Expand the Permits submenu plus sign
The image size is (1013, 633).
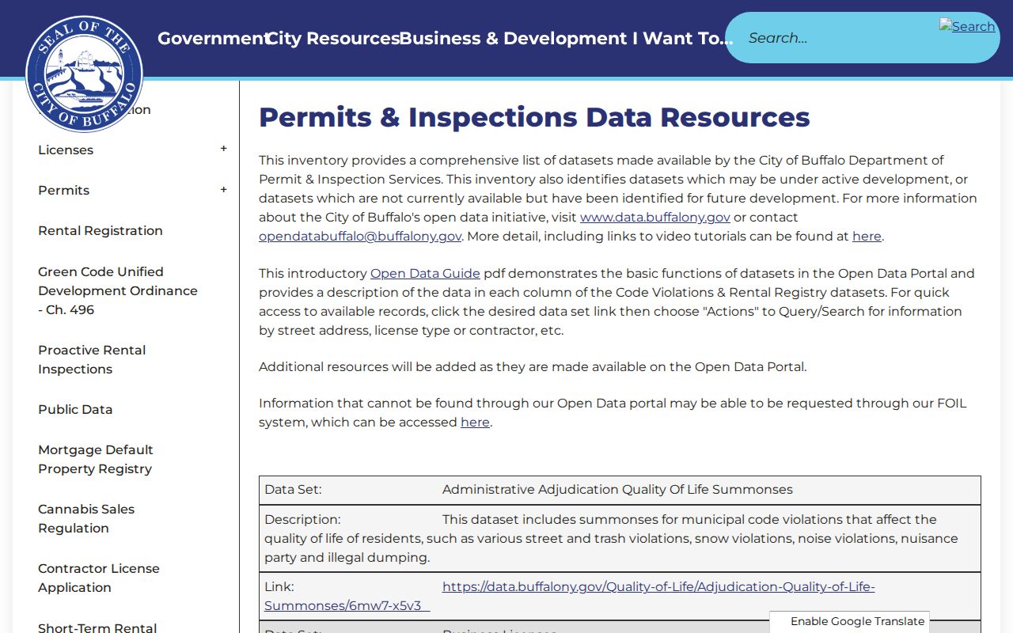pos(224,190)
